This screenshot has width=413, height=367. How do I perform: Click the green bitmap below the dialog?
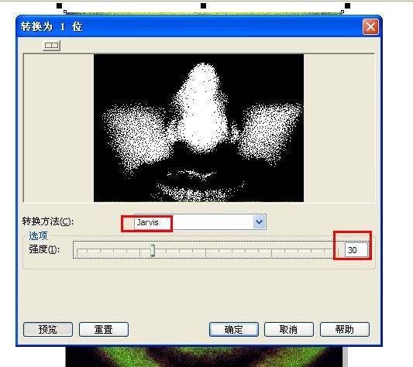(x=204, y=357)
